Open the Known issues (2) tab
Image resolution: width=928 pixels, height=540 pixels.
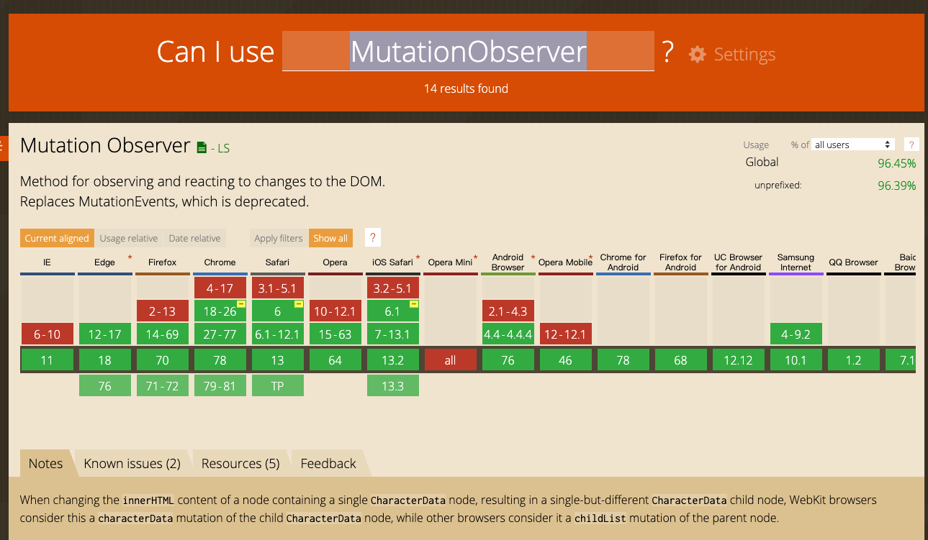click(x=132, y=464)
